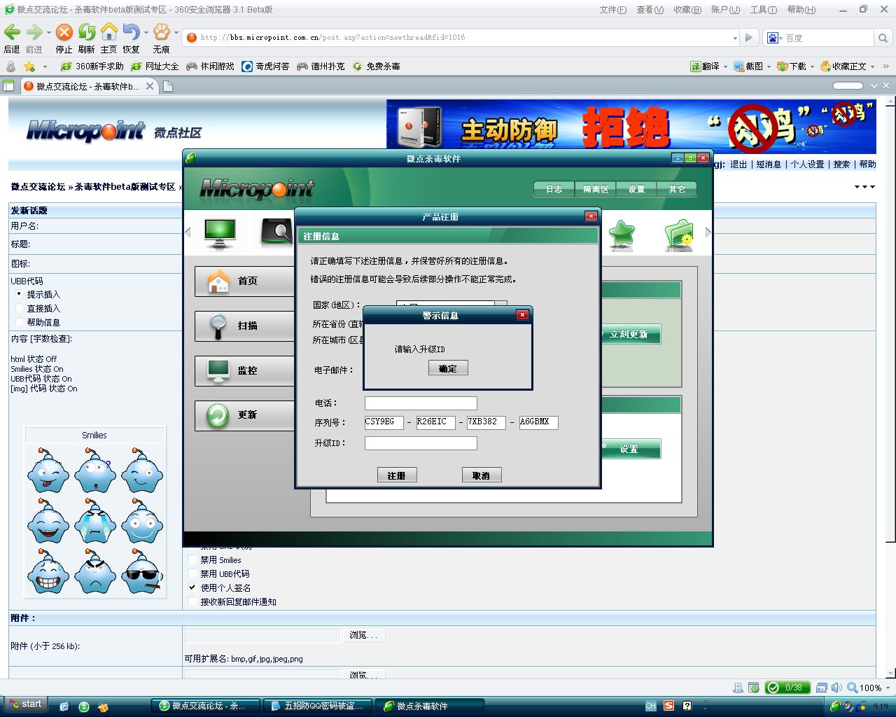This screenshot has height=717, width=896.
Task: Click 确定 in the warning dialog
Action: point(448,368)
